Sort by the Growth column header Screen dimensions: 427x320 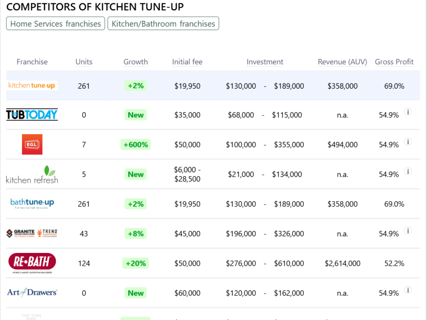[136, 62]
